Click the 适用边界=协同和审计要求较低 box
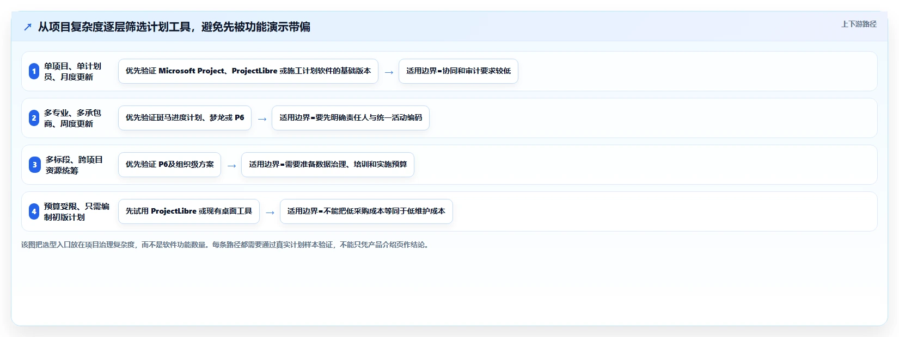The image size is (899, 337). point(458,71)
